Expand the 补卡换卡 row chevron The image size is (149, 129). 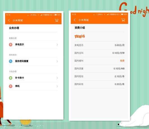point(57,78)
